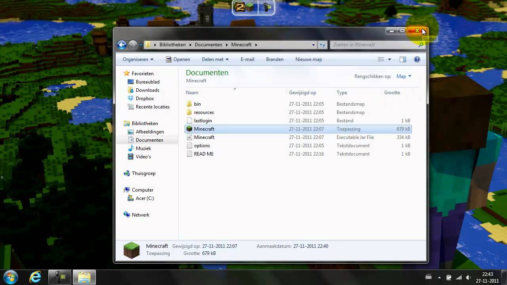Click Documenten in the address breadcrumb
Screen dimensions: 507x285
208,45
